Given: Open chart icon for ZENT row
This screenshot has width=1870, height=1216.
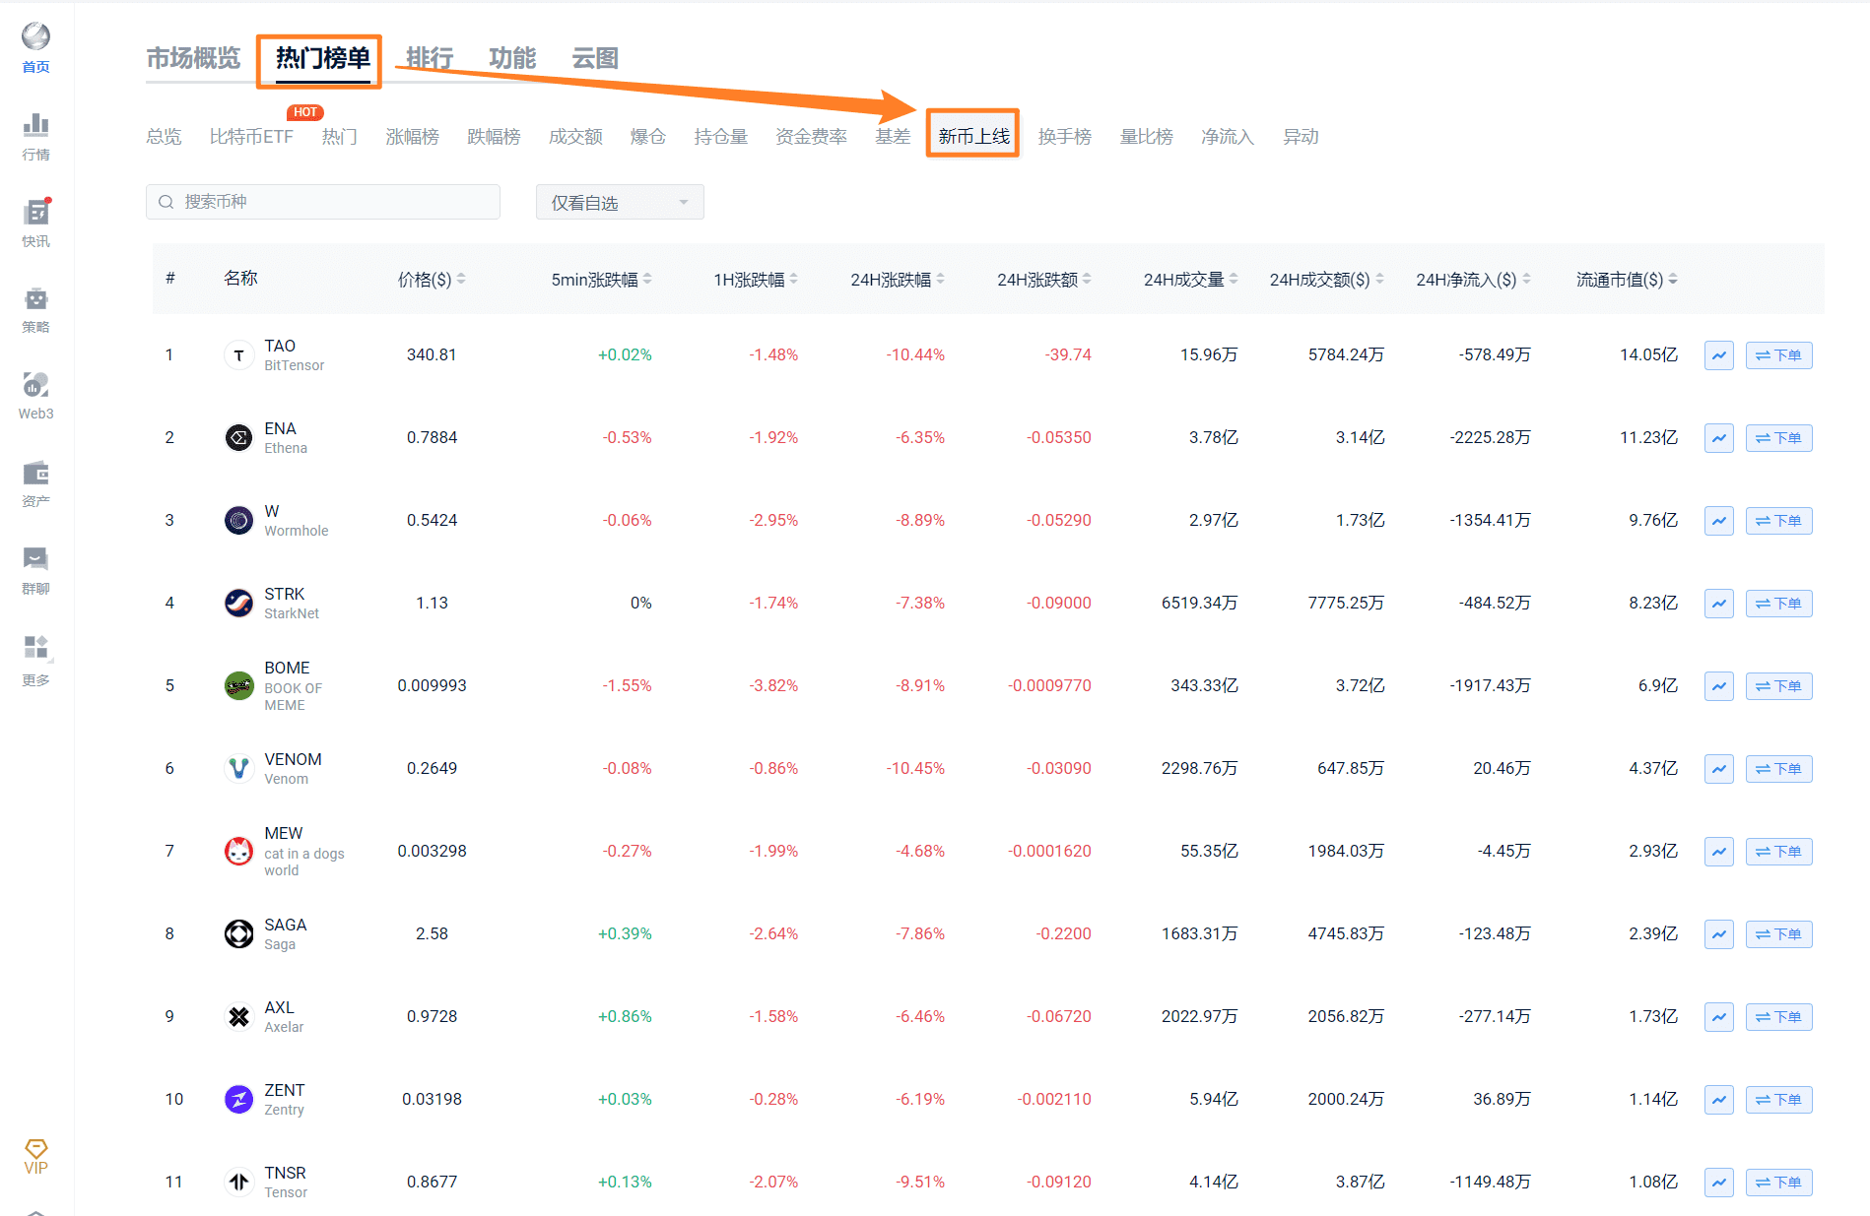Looking at the screenshot, I should [1719, 1100].
